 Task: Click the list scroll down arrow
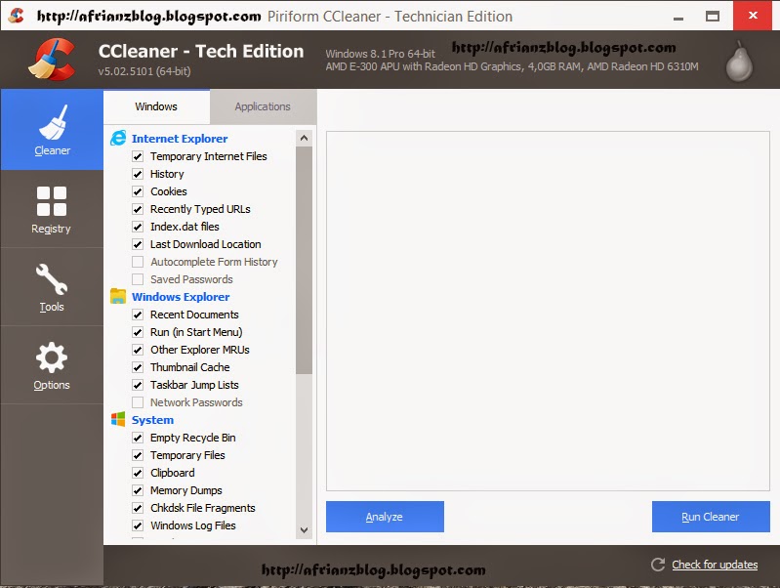(x=304, y=530)
